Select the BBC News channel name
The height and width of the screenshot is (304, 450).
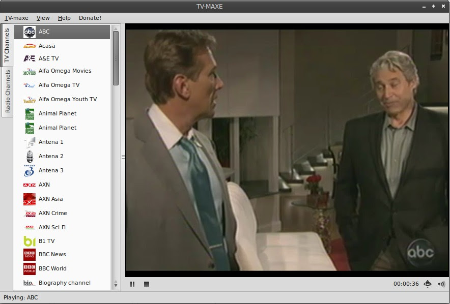point(52,254)
